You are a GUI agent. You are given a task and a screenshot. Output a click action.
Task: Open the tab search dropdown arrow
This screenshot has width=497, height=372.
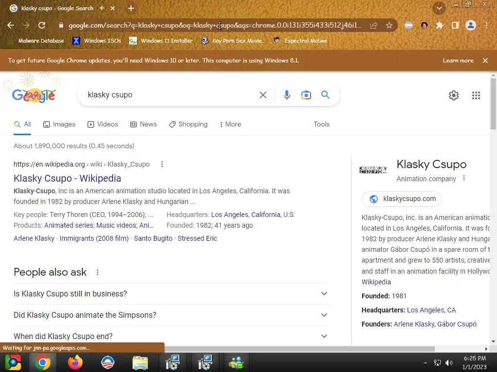coord(439,9)
